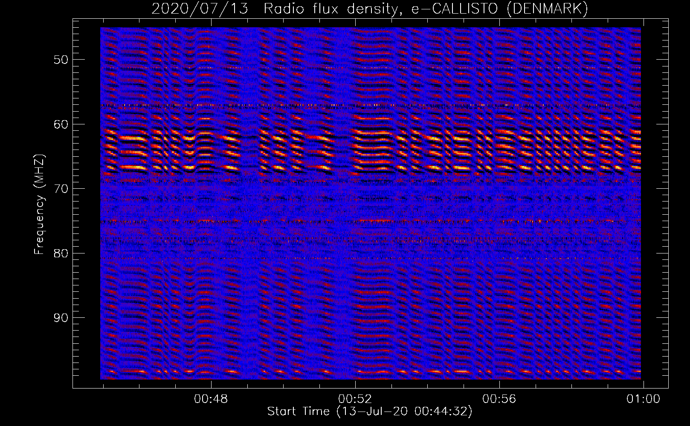Screen dimensions: 690x426
Task: Click the "Frequency (MHZ)" y-axis label
Action: coord(39,204)
